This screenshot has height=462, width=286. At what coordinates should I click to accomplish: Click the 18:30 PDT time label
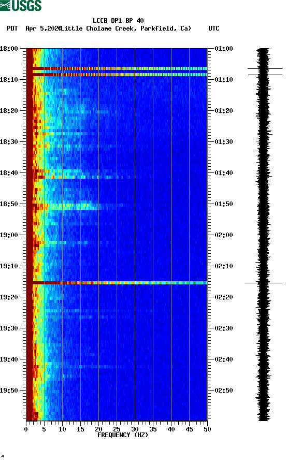pos(9,142)
